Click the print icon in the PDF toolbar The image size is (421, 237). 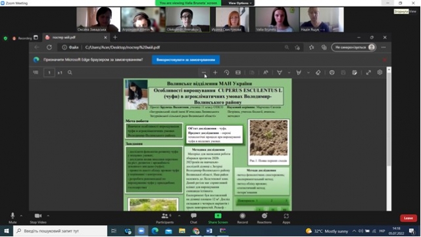tap(332, 72)
